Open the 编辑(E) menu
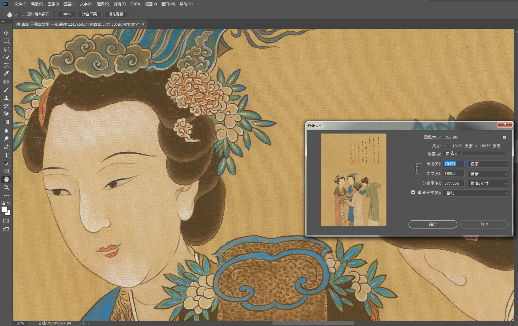Image resolution: width=518 pixels, height=326 pixels. click(37, 4)
